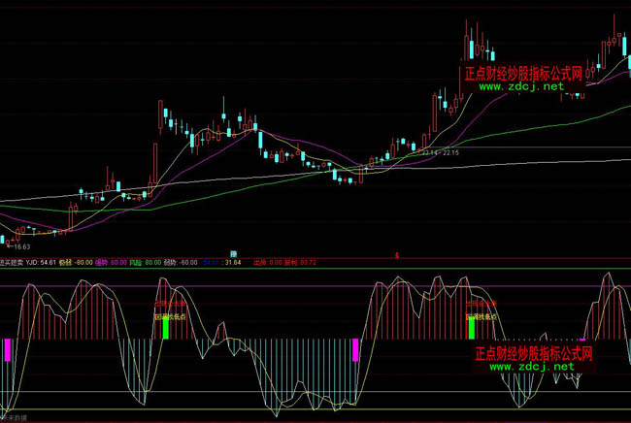Click the 22.14 - 22.15 price gap label
Viewport: 631px width, 423px height.
(x=441, y=152)
